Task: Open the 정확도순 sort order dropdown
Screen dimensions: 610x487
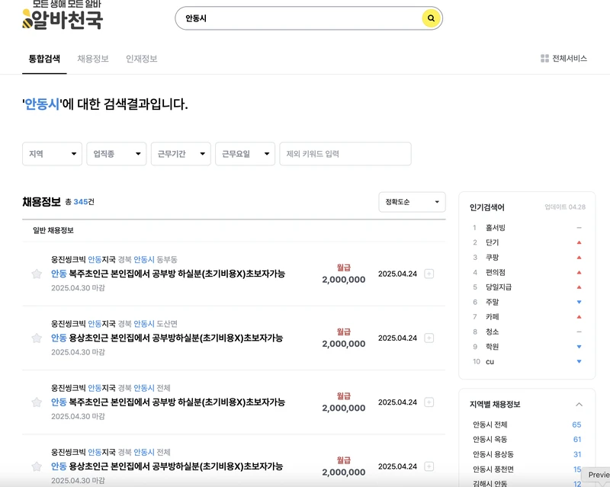Action: pyautogui.click(x=412, y=202)
